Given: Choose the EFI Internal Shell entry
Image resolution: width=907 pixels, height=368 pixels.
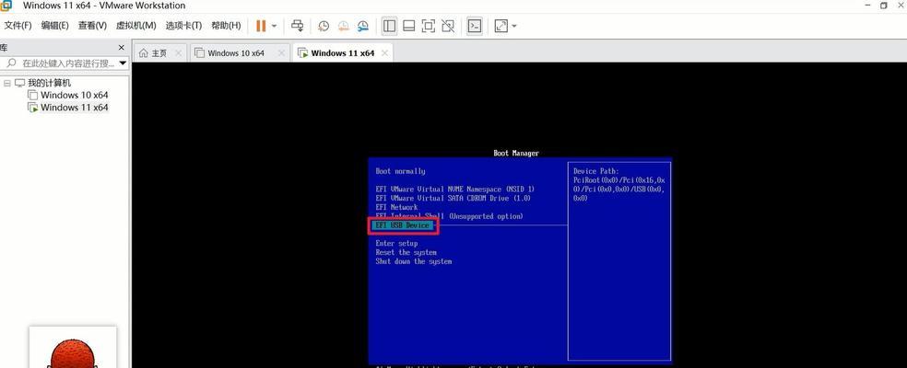Looking at the screenshot, I should coord(449,216).
